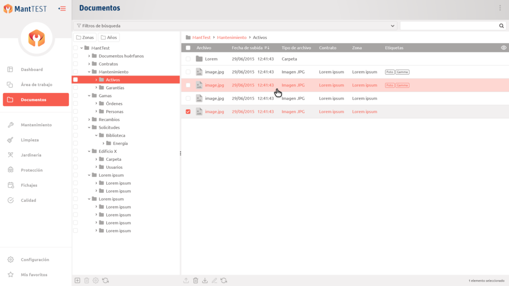509x286 pixels.
Task: Click the add folder icon below the tree
Action: tap(78, 281)
